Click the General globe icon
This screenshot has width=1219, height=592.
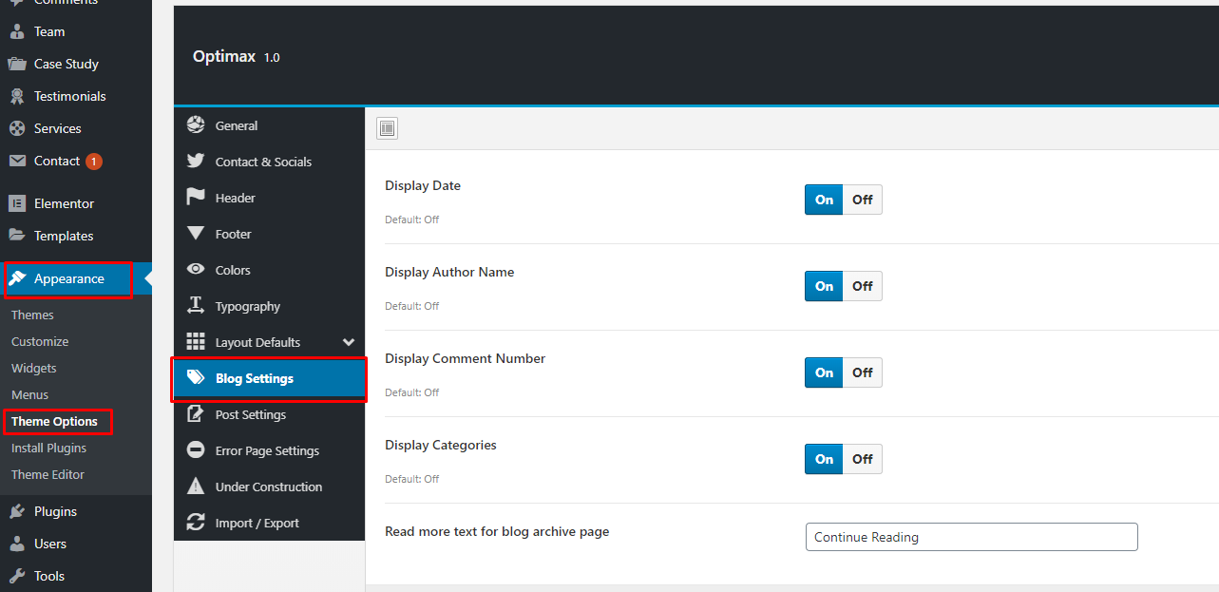(196, 125)
